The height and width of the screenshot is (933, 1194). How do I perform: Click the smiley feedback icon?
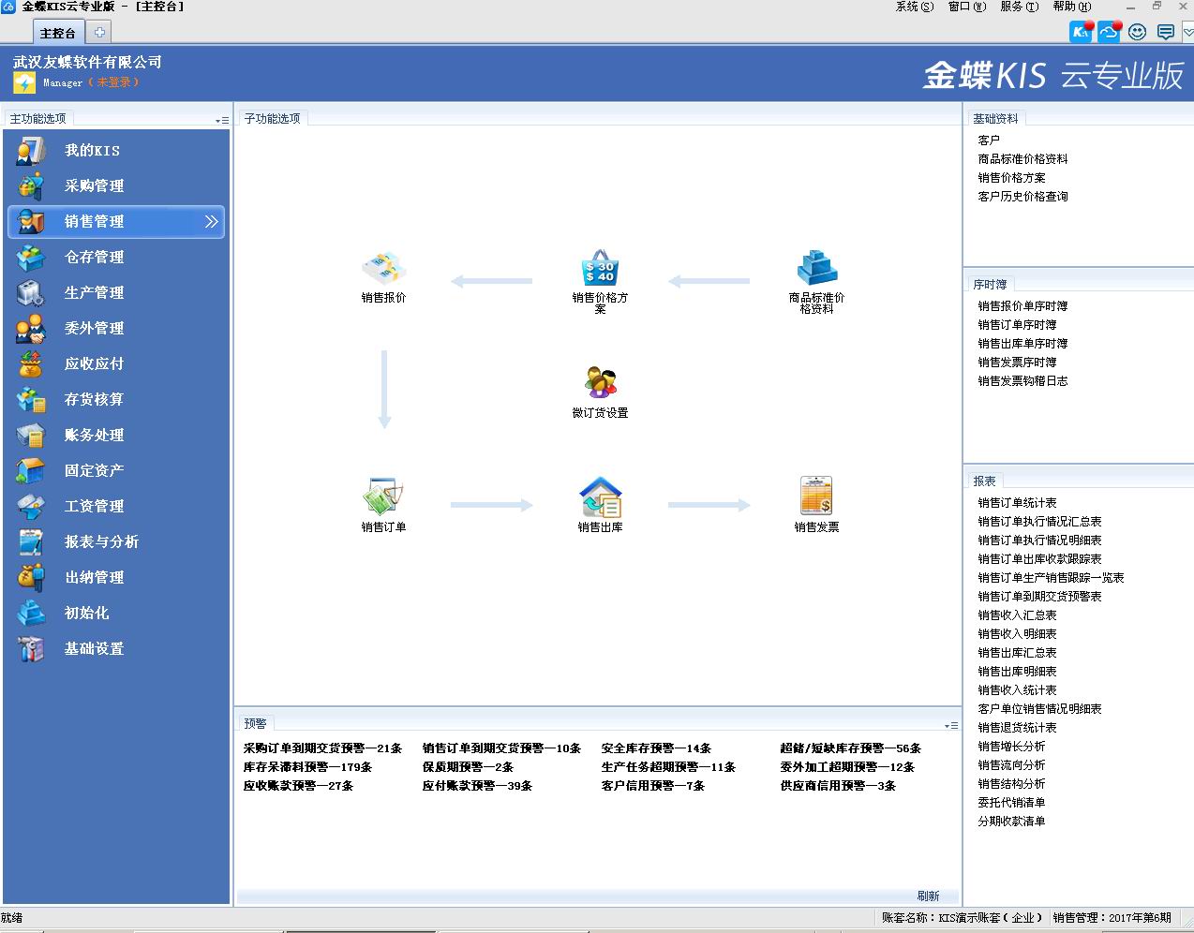click(1137, 32)
